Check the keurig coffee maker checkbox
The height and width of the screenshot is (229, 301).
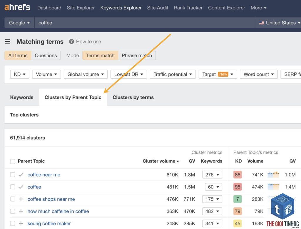(x=12, y=223)
